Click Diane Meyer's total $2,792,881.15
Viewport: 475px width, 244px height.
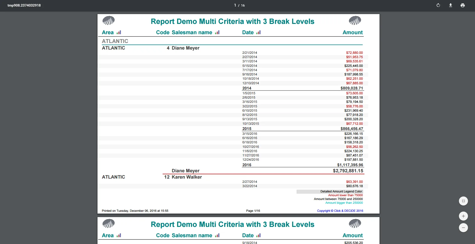click(x=348, y=171)
